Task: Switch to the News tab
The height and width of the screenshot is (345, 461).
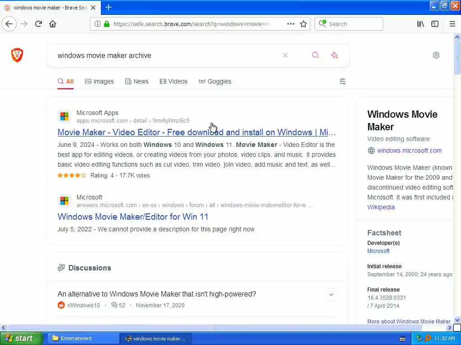Action: click(137, 81)
